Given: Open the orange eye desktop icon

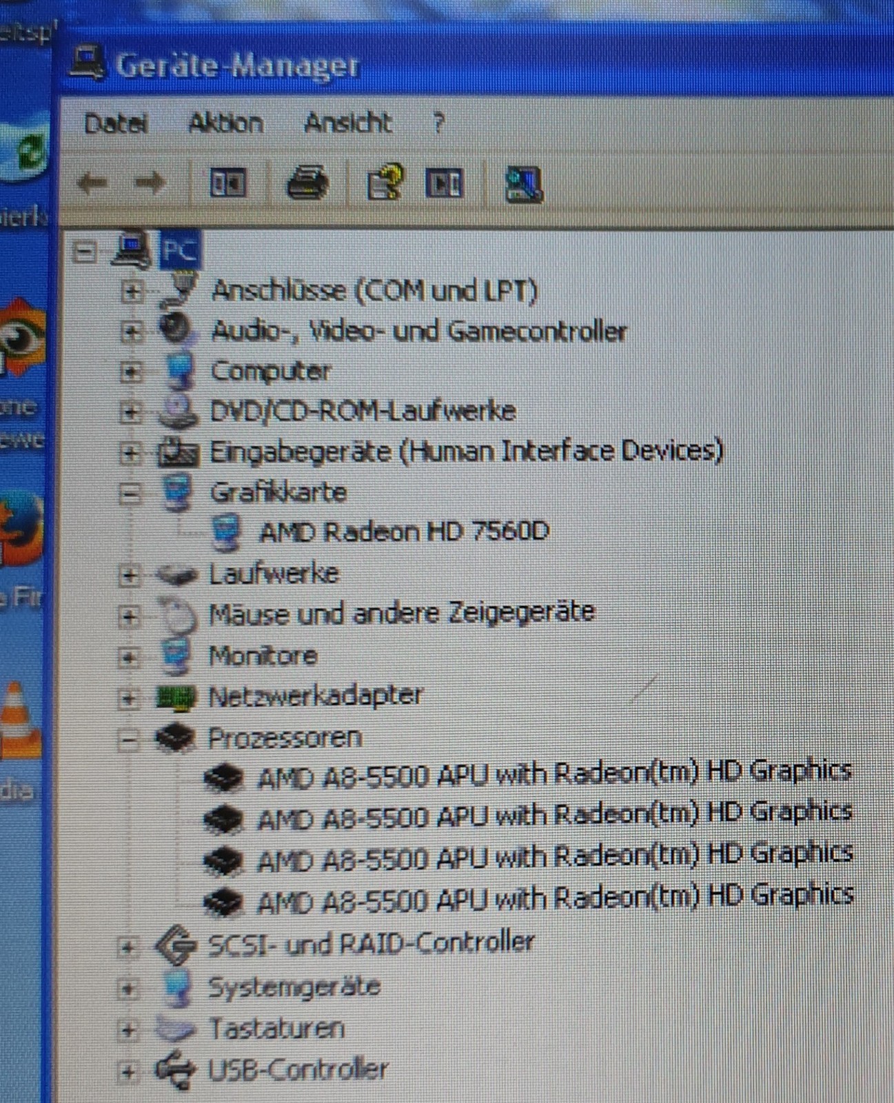Looking at the screenshot, I should pos(22,338).
